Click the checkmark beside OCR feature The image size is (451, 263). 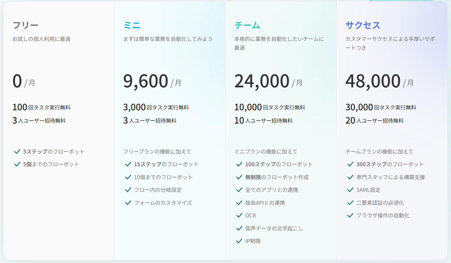tap(239, 215)
